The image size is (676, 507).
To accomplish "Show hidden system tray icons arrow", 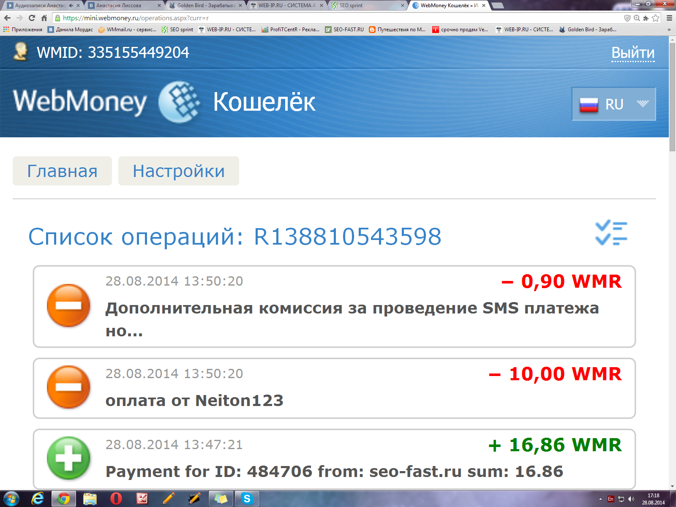I will click(x=600, y=499).
